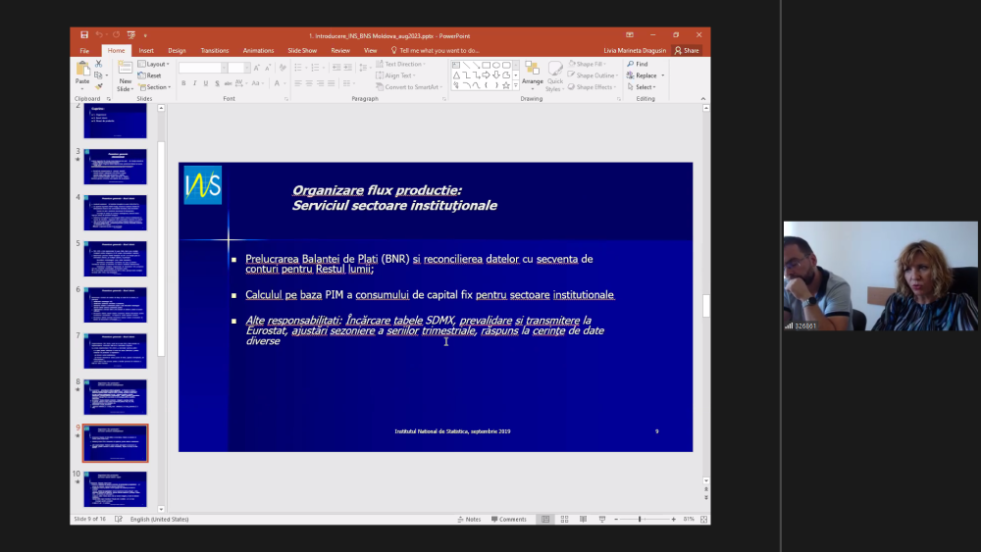Activate the Format Painter brush
This screenshot has width=981, height=552.
tap(98, 86)
